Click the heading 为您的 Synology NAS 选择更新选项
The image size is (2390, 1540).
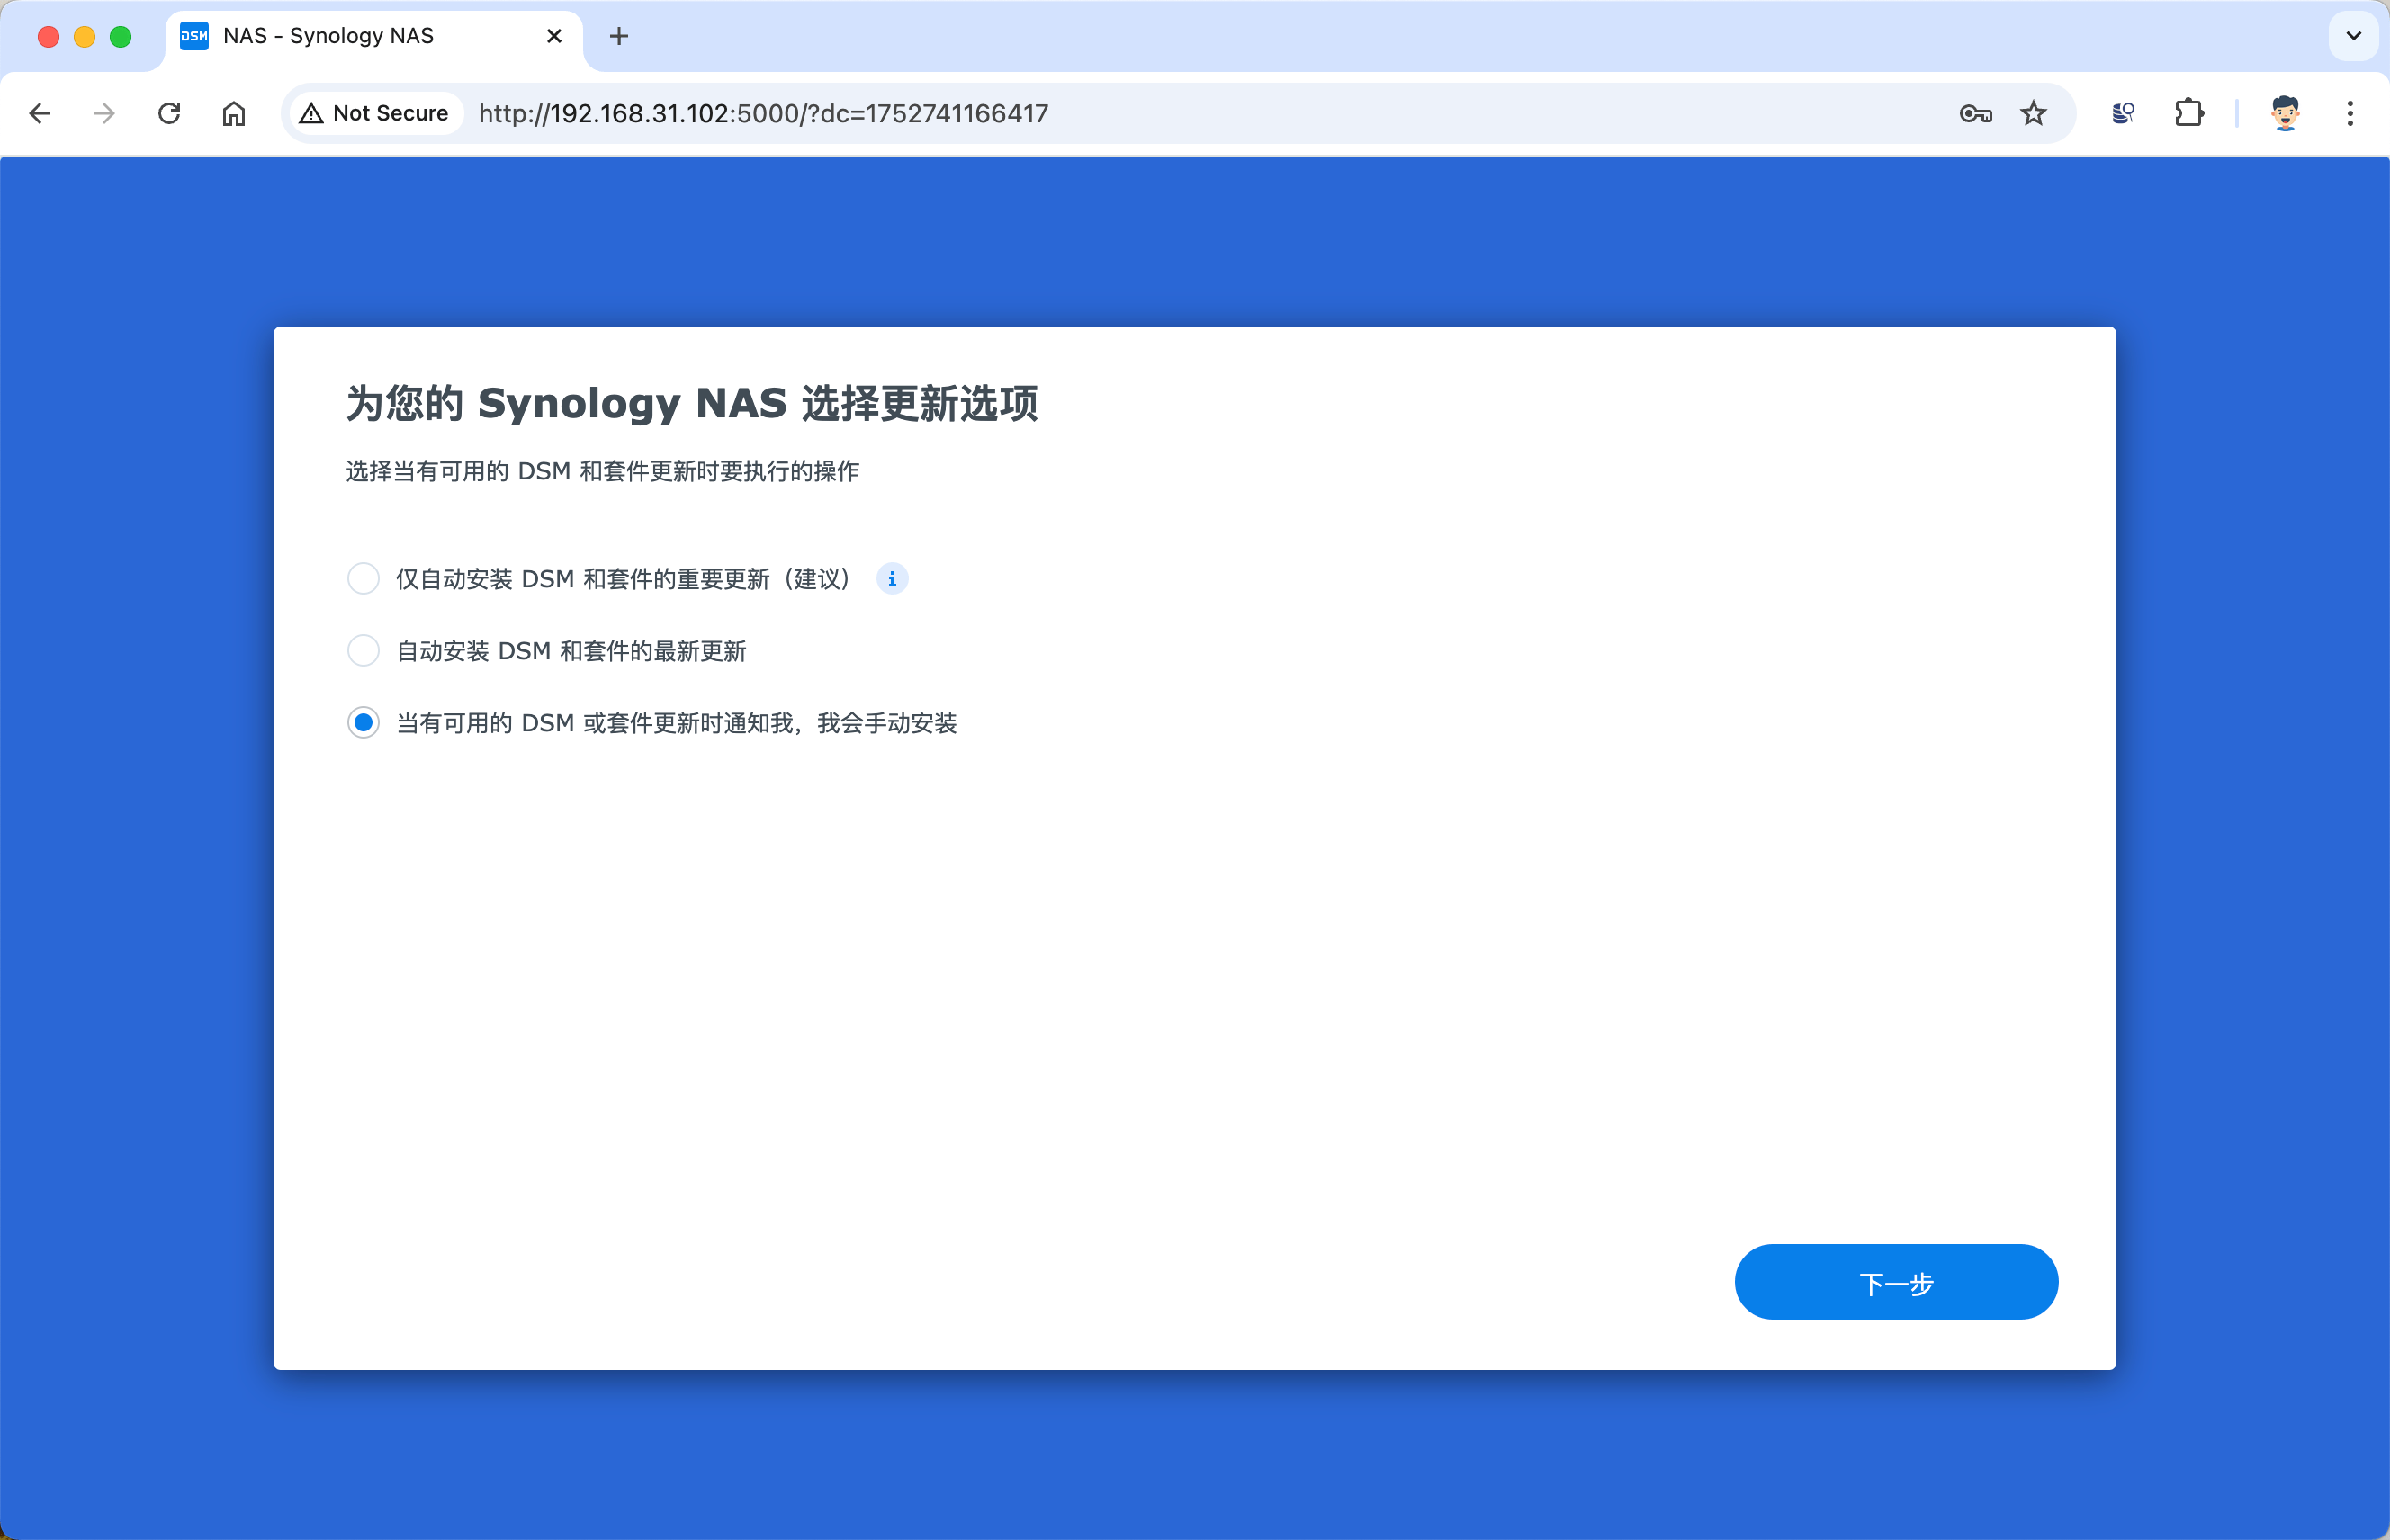pos(692,404)
